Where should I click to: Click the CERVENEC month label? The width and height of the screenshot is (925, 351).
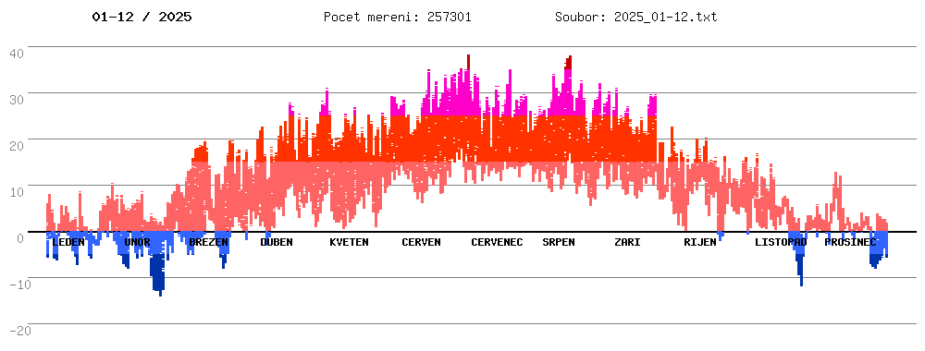497,242
